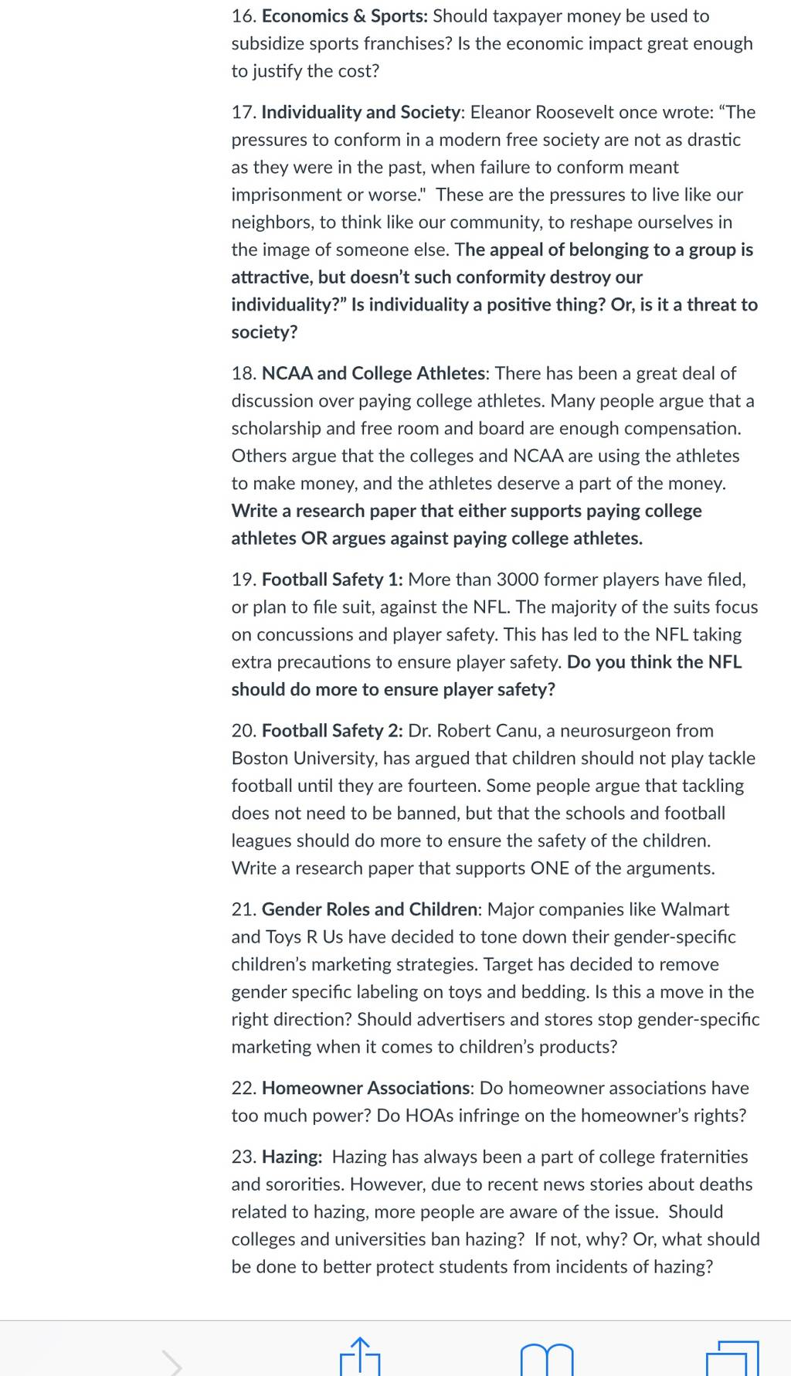Open the Share sheet icon
The height and width of the screenshot is (1376, 791).
coord(361,1357)
